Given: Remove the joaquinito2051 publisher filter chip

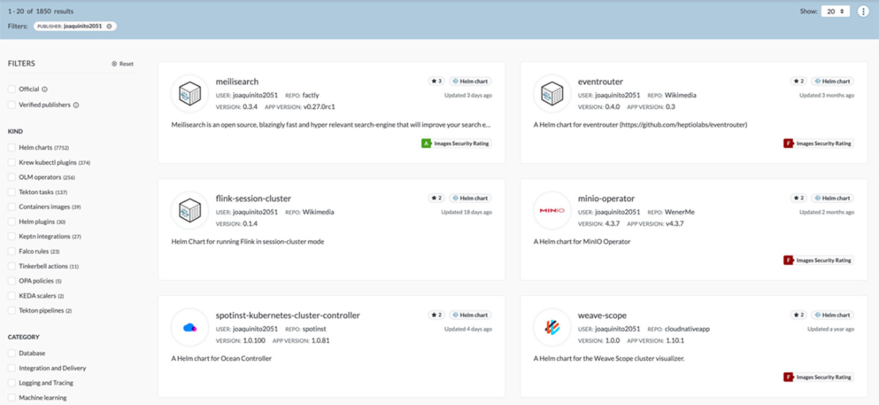Looking at the screenshot, I should (x=109, y=26).
